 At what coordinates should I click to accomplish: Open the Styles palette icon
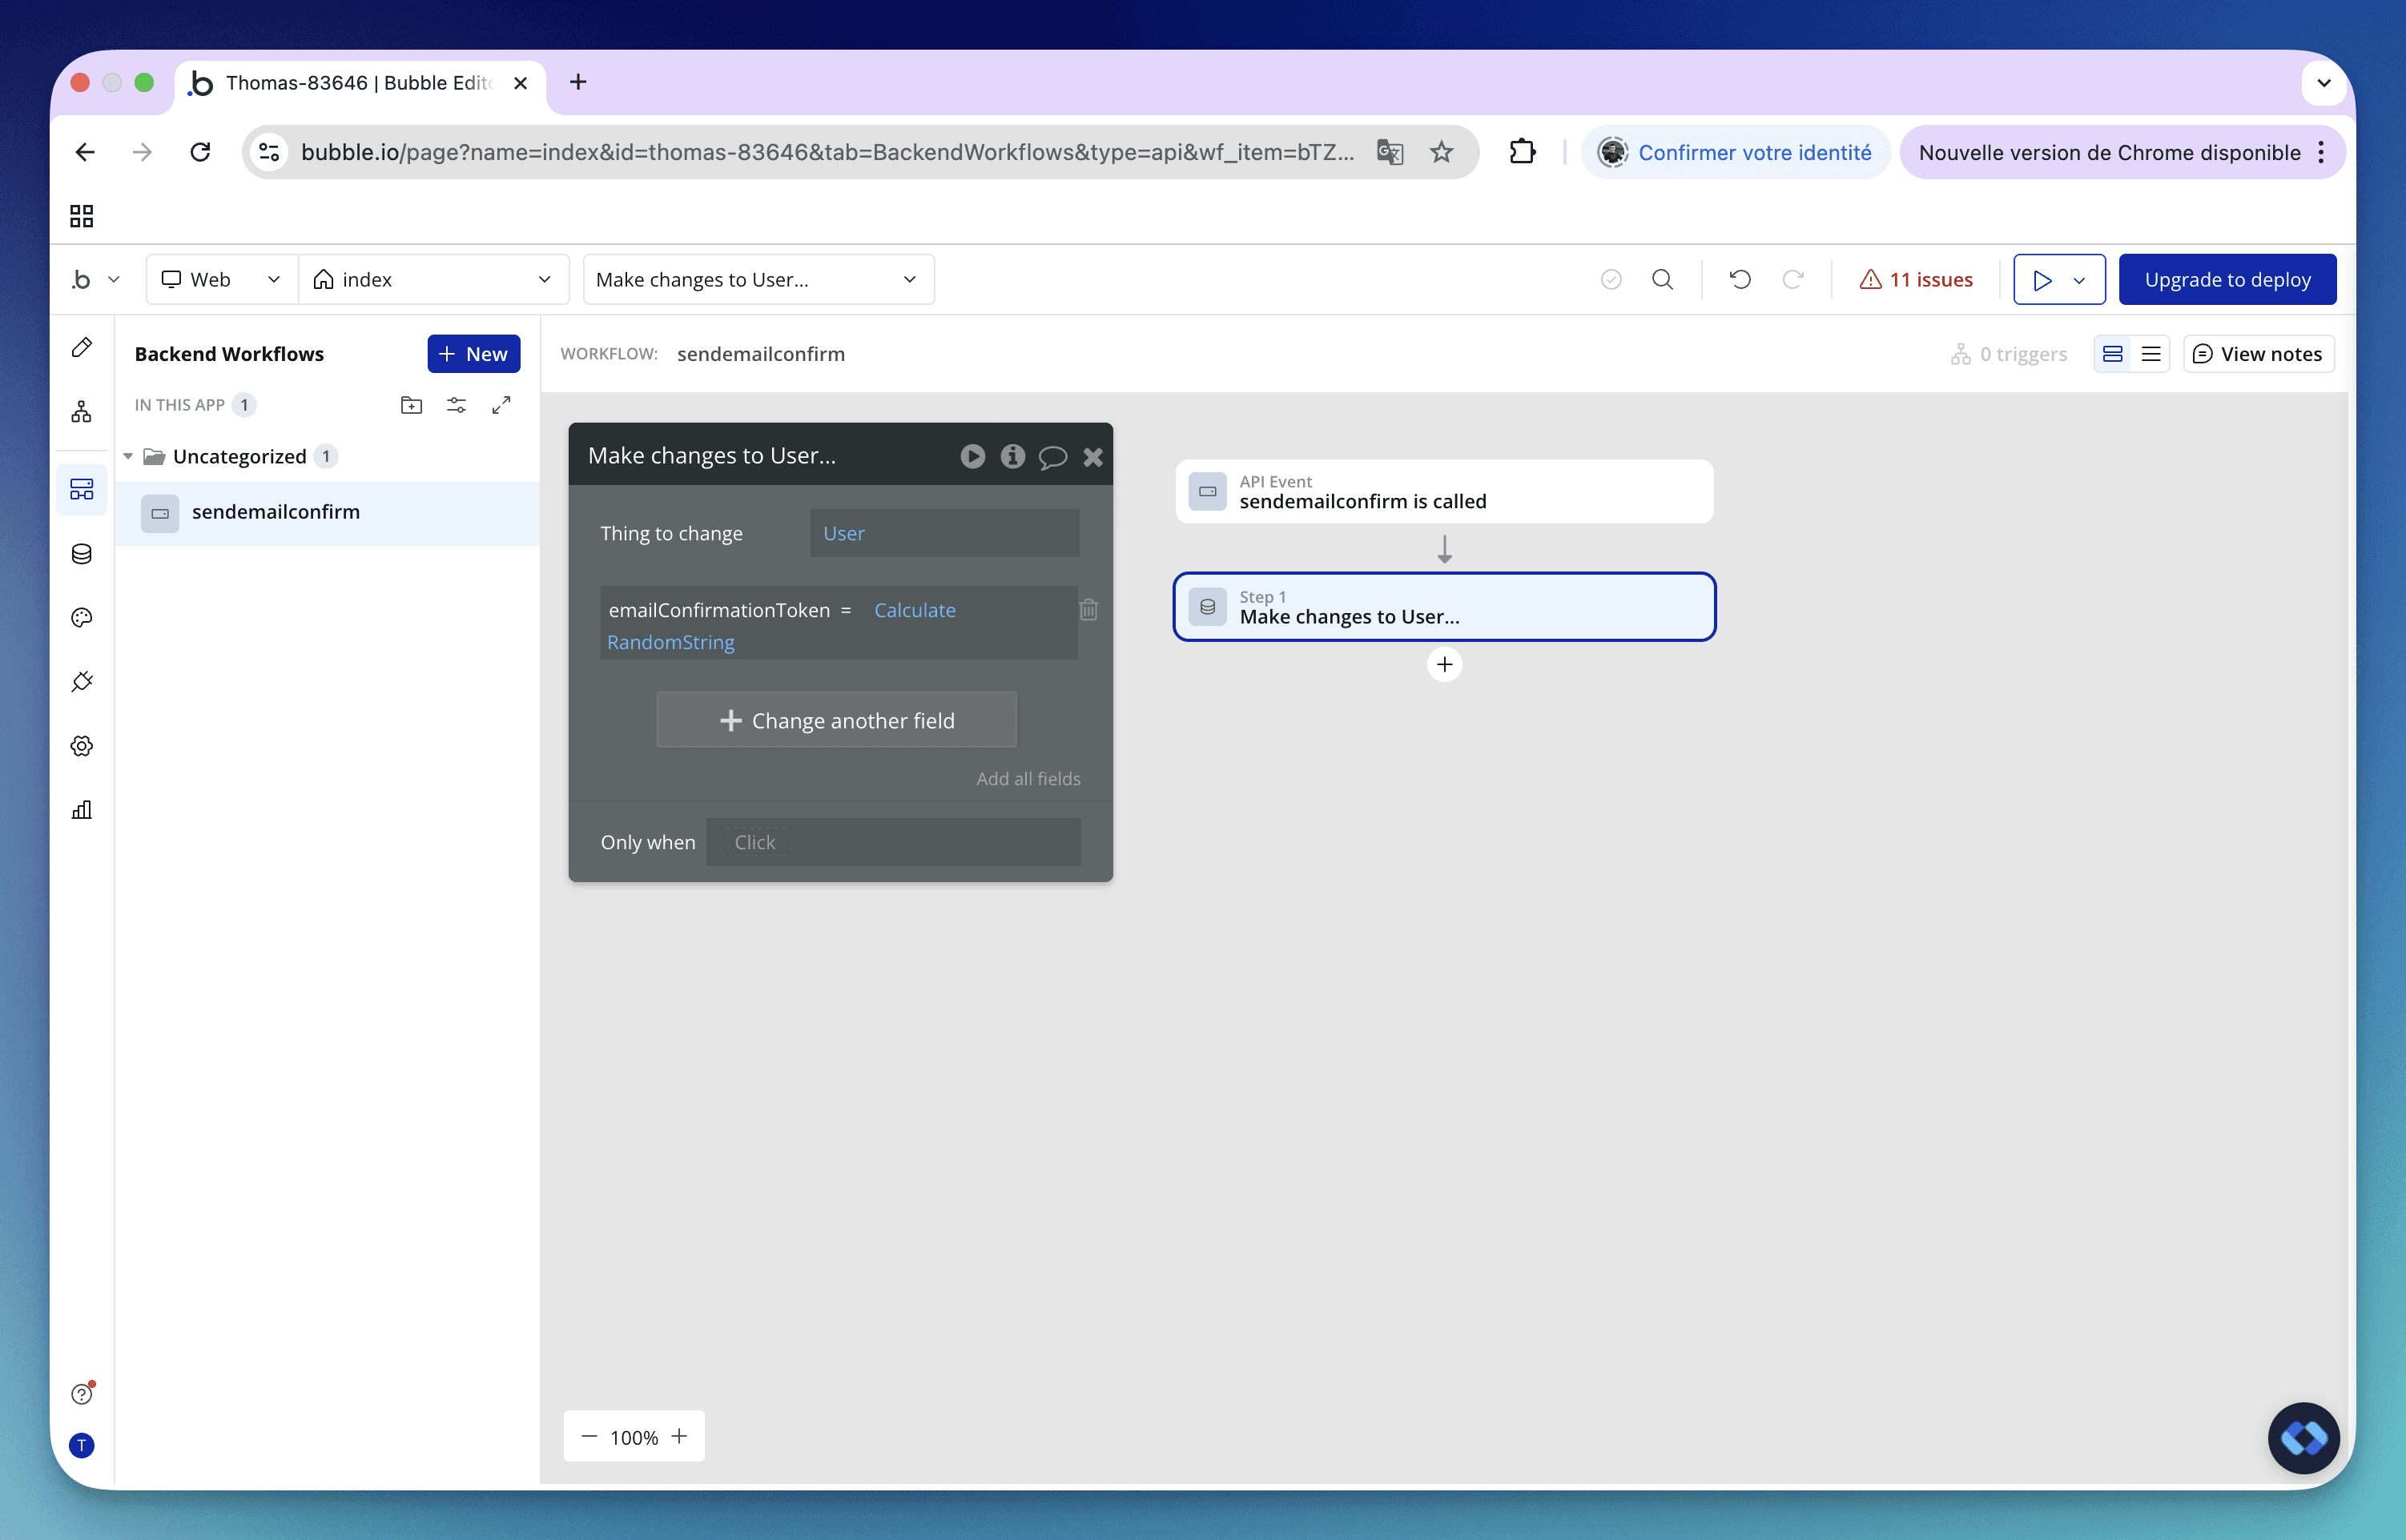82,618
